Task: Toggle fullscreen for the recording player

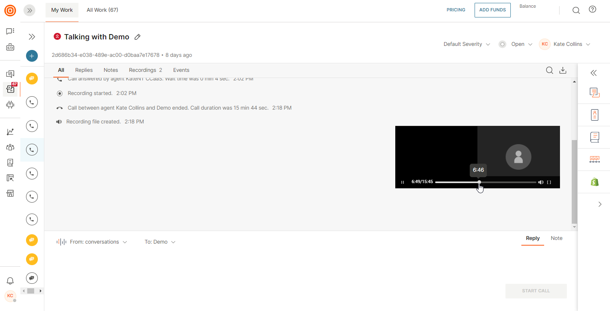Action: tap(549, 182)
